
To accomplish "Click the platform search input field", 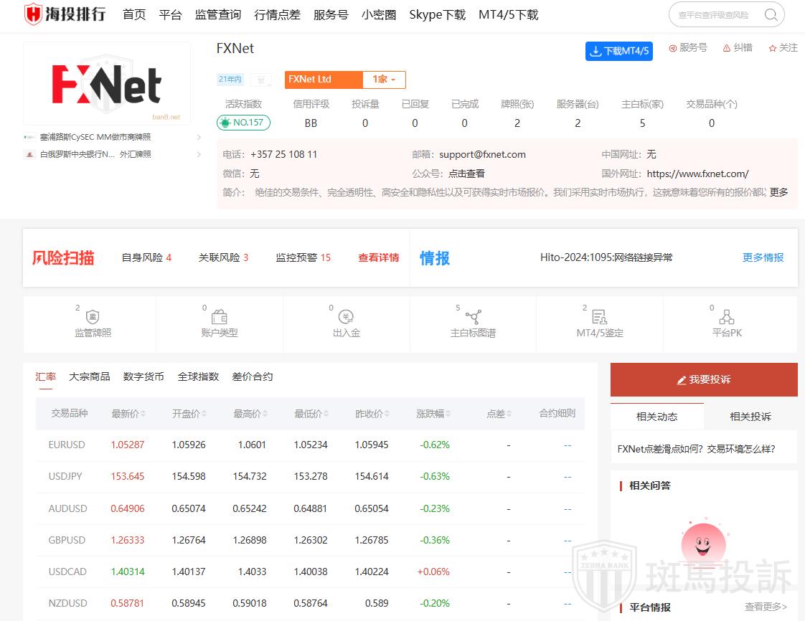I will click(x=714, y=15).
